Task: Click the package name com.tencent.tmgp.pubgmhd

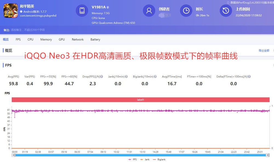Action: point(38,16)
